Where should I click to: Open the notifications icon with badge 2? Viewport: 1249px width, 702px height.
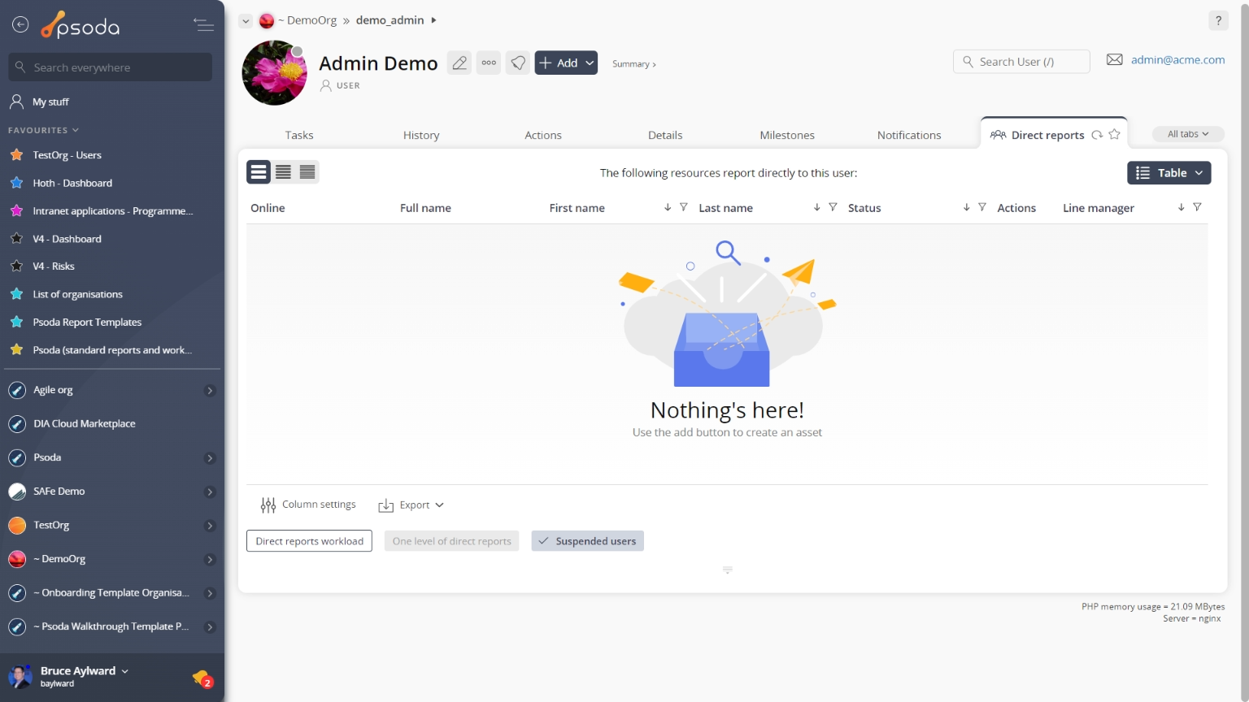[x=202, y=678]
